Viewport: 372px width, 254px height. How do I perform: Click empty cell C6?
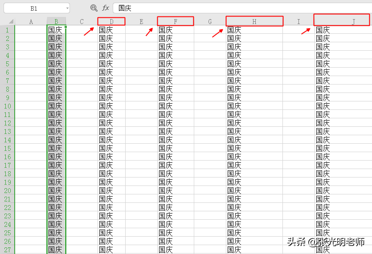point(82,72)
